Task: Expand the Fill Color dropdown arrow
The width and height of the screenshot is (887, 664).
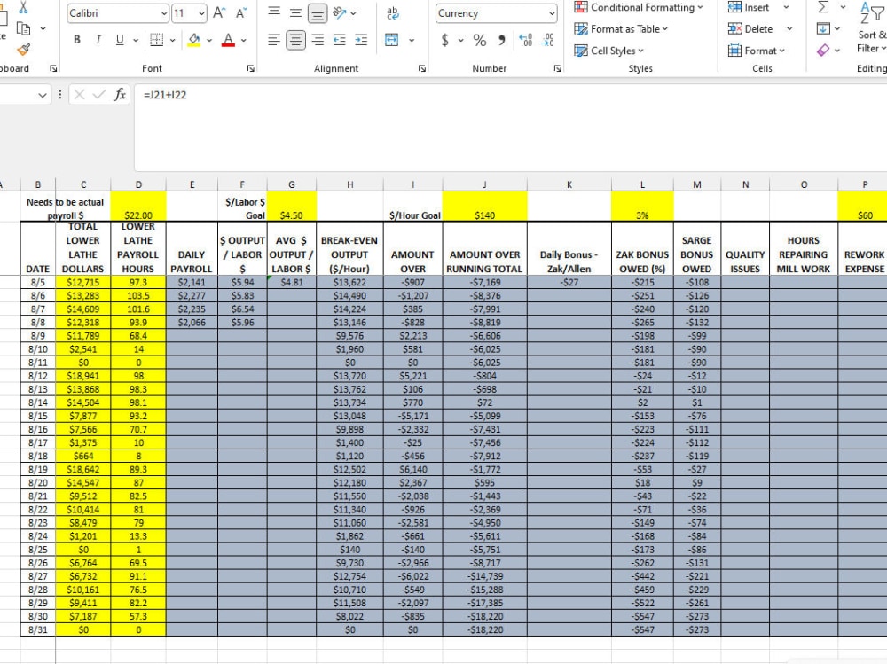Action: pos(209,40)
